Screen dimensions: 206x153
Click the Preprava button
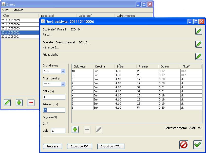pyautogui.click(x=52, y=146)
